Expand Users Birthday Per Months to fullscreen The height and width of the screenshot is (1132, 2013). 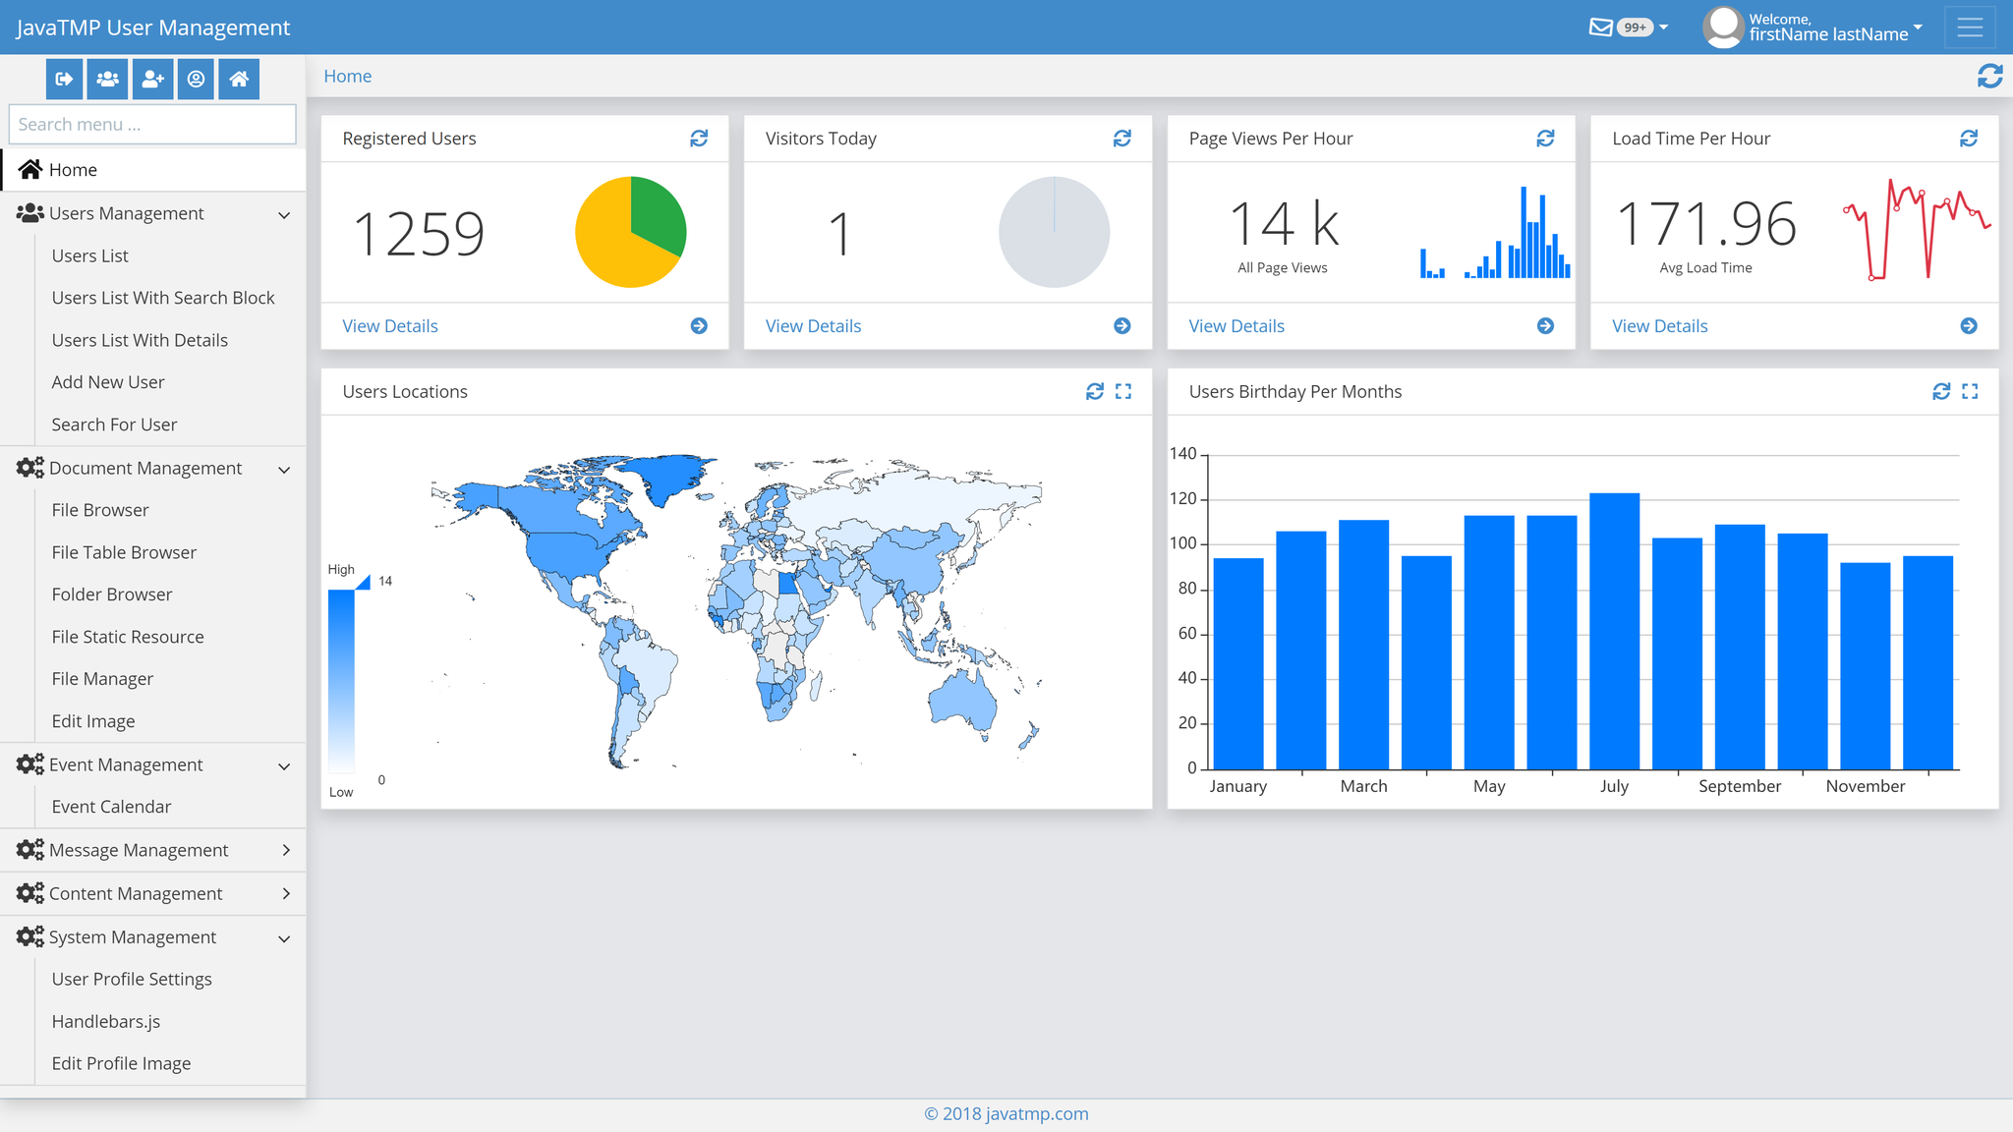pos(1970,391)
